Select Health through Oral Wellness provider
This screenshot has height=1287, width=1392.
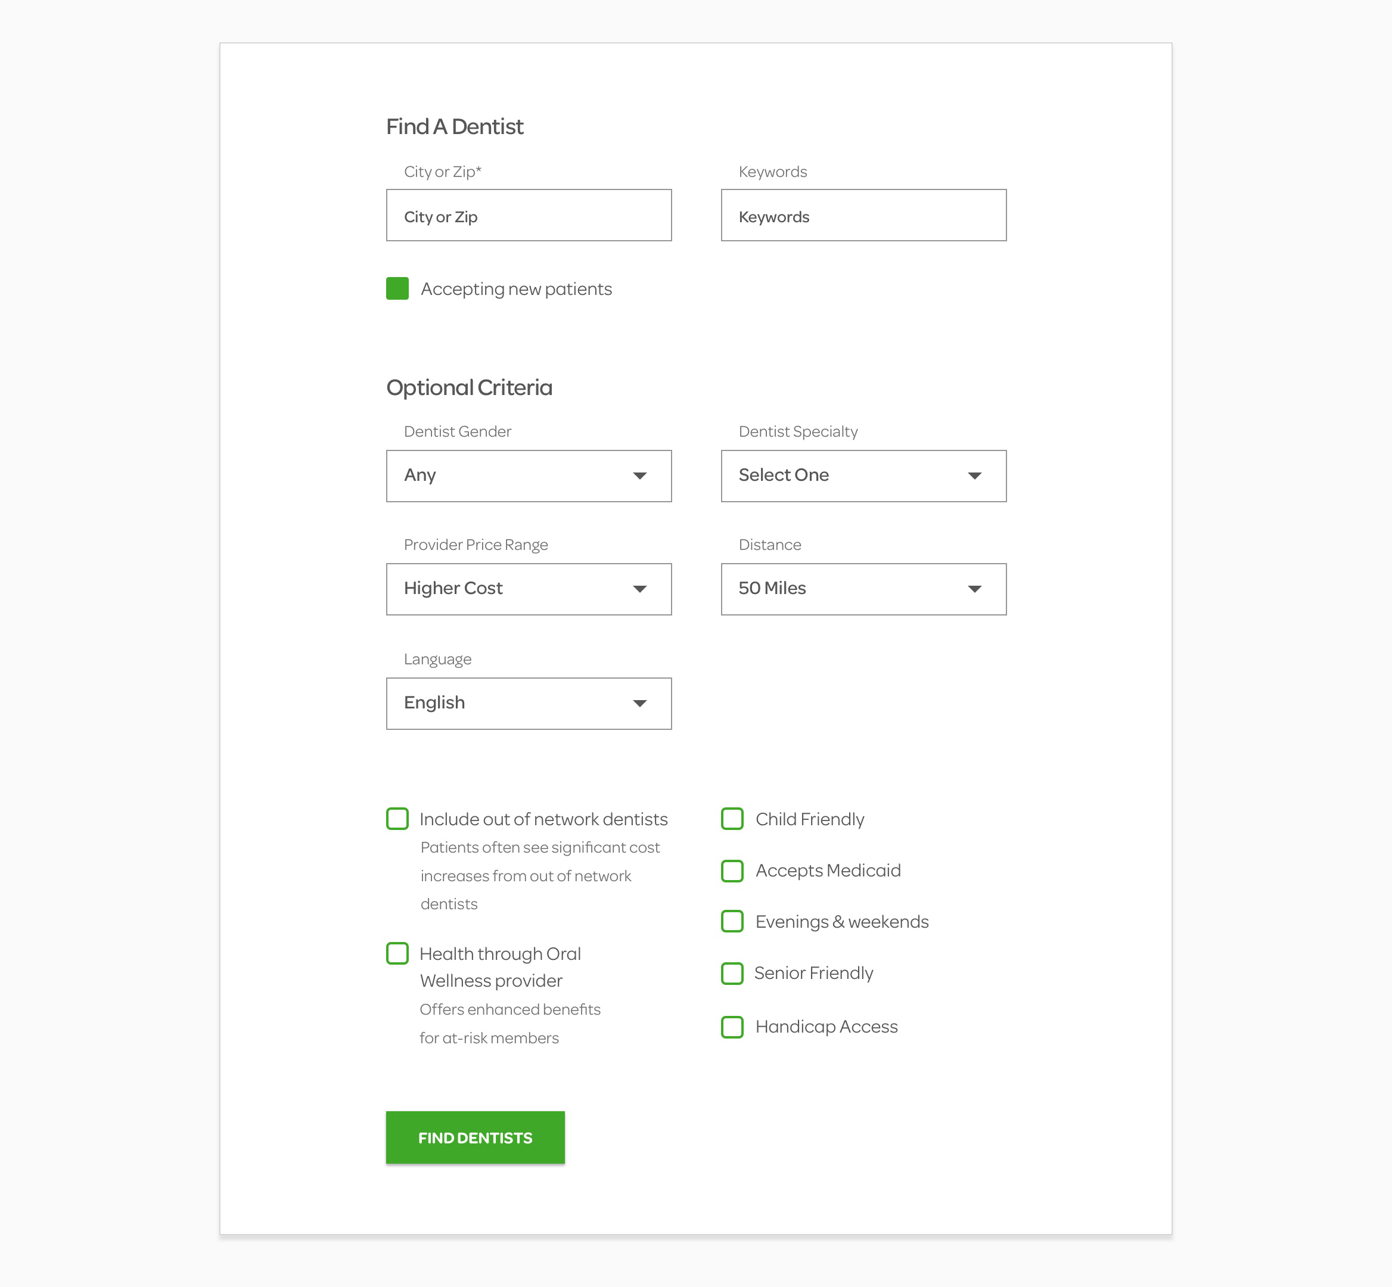click(x=397, y=953)
